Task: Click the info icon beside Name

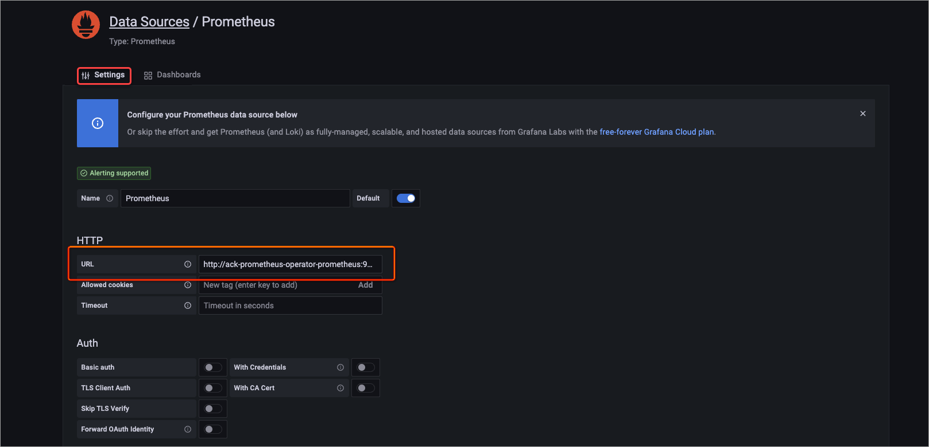Action: tap(110, 198)
